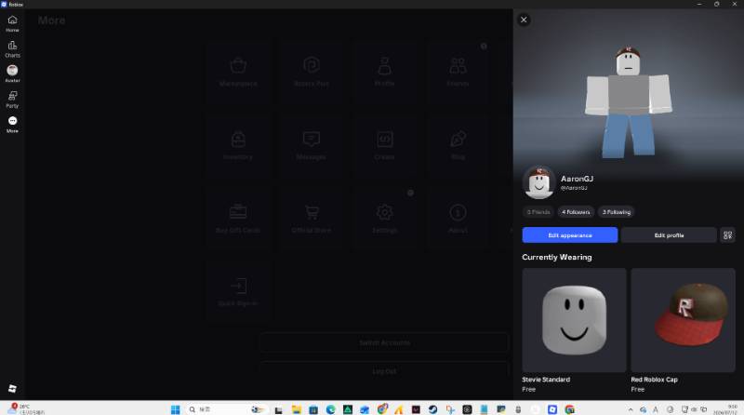
Task: Open the Windows Start button
Action: coord(175,409)
